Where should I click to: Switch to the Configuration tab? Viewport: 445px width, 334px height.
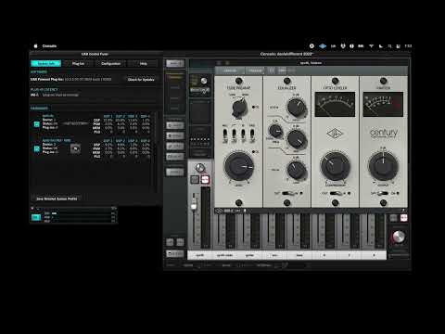(110, 63)
